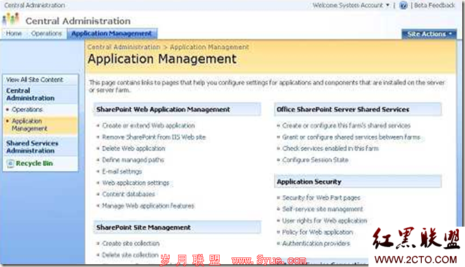465x267 pixels.
Task: Switch to the Operations tab
Action: tap(47, 34)
